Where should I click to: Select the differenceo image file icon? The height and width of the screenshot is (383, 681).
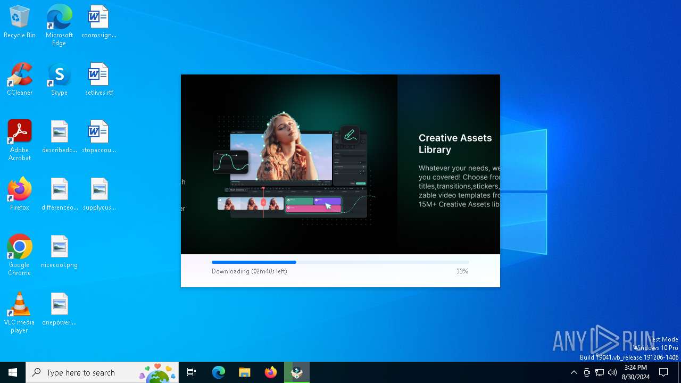click(x=59, y=194)
